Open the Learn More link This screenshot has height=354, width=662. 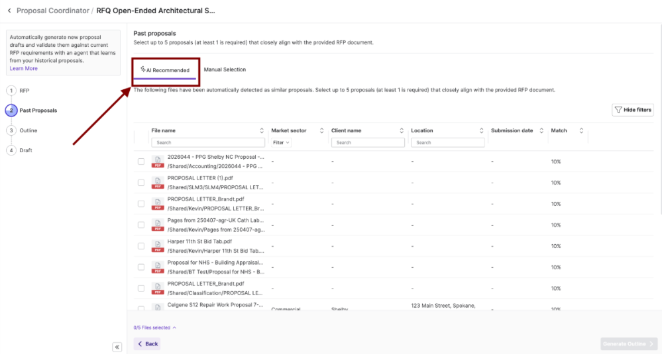[x=24, y=68]
